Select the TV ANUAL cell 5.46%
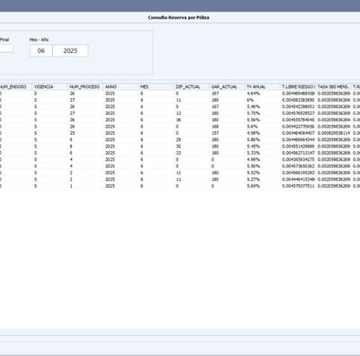This screenshot has height=356, width=360. point(253,107)
